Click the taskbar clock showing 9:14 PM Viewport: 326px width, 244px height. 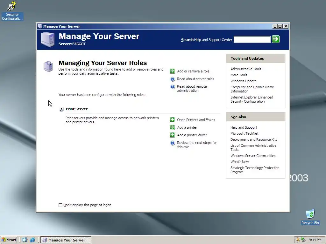coord(315,240)
